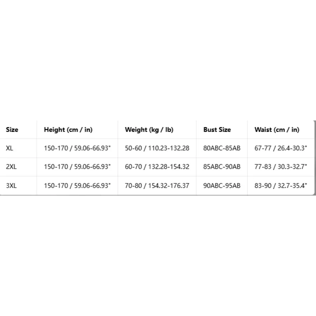Select the 3XL size cell
The width and height of the screenshot is (316, 316).
pos(11,186)
